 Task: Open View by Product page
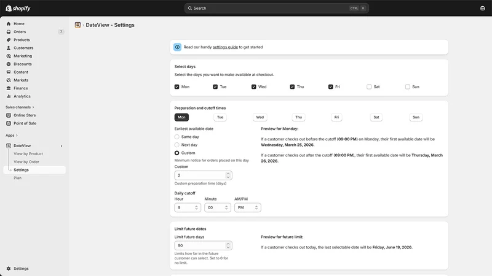click(28, 154)
